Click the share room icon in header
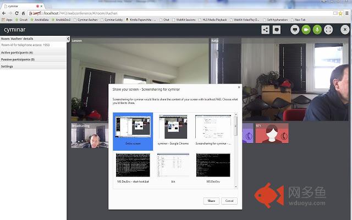 265,30
